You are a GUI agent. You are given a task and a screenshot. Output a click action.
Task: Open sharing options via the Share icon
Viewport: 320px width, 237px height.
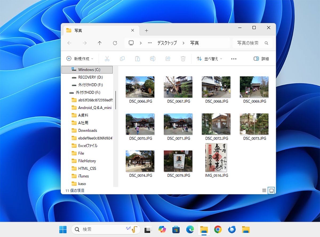[x=168, y=58]
